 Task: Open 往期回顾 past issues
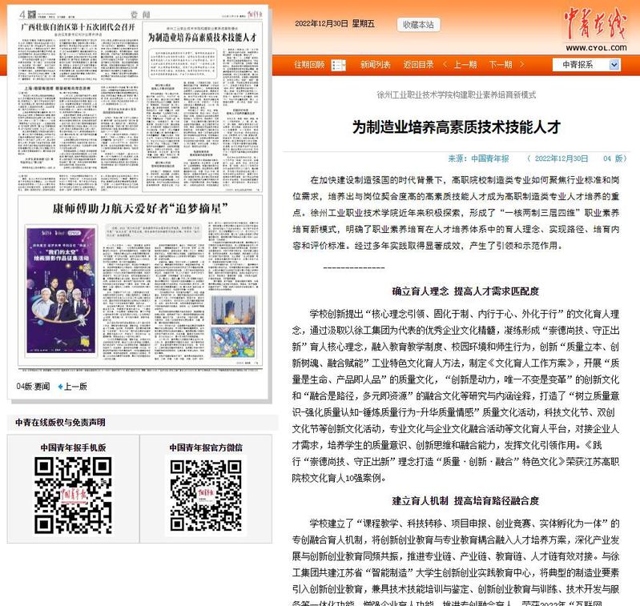pyautogui.click(x=308, y=65)
